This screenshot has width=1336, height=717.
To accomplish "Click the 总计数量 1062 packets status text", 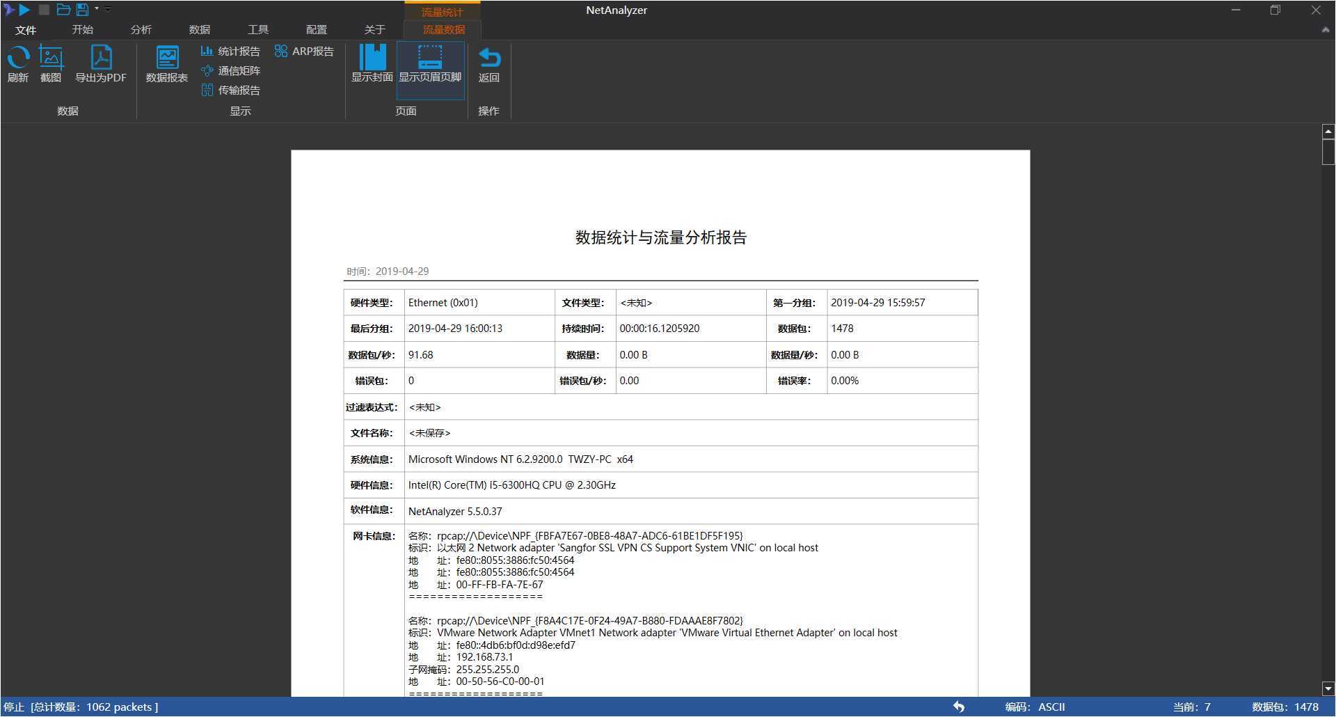I will (x=95, y=707).
